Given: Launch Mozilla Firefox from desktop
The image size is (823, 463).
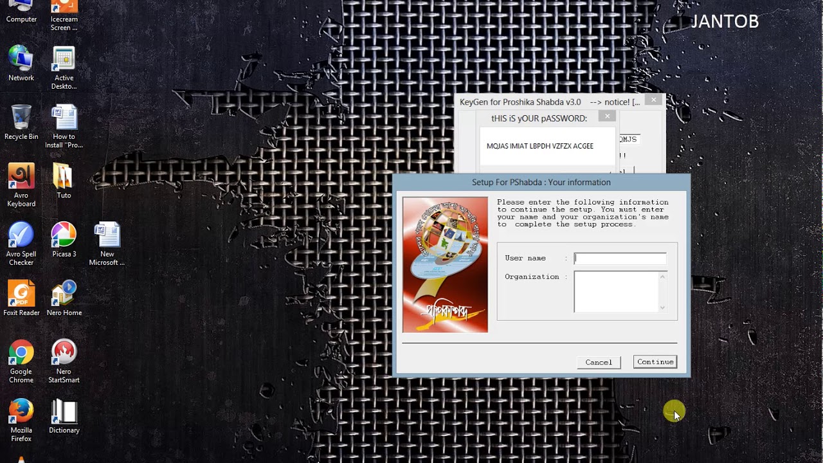Looking at the screenshot, I should (21, 420).
